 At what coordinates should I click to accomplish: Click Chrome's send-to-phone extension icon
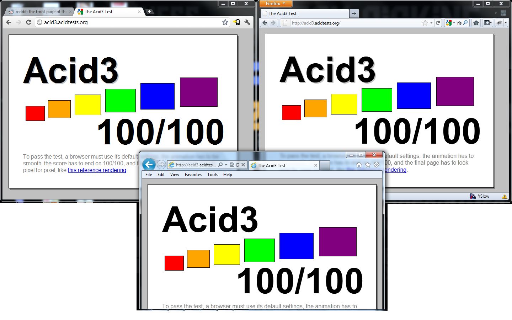click(236, 22)
